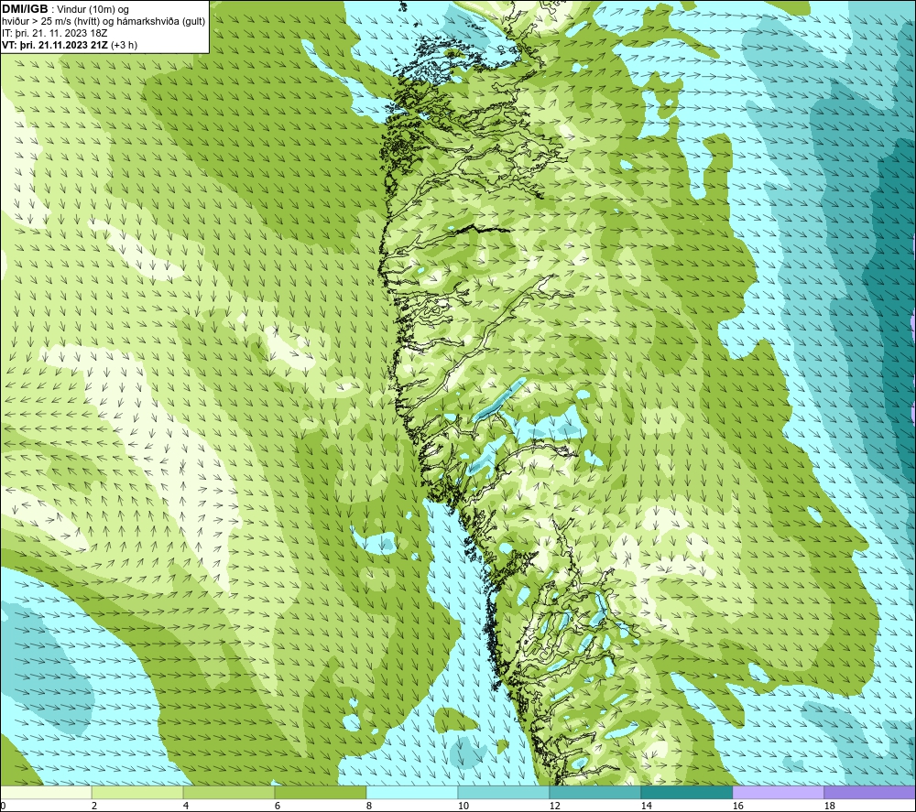The image size is (916, 812).
Task: Click legend label '2'
Action: click(x=94, y=807)
